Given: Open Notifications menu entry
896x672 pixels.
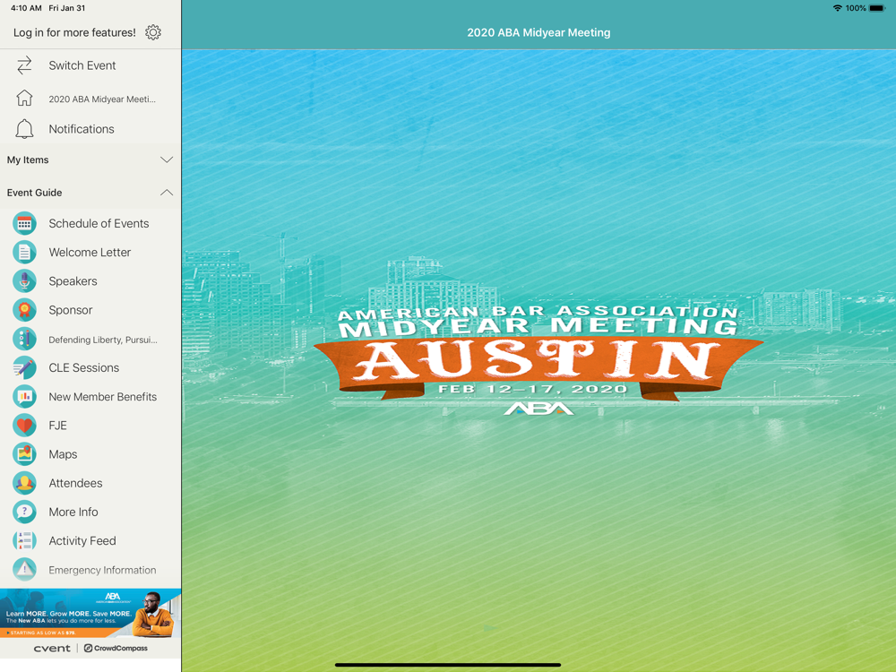Looking at the screenshot, I should 90,129.
